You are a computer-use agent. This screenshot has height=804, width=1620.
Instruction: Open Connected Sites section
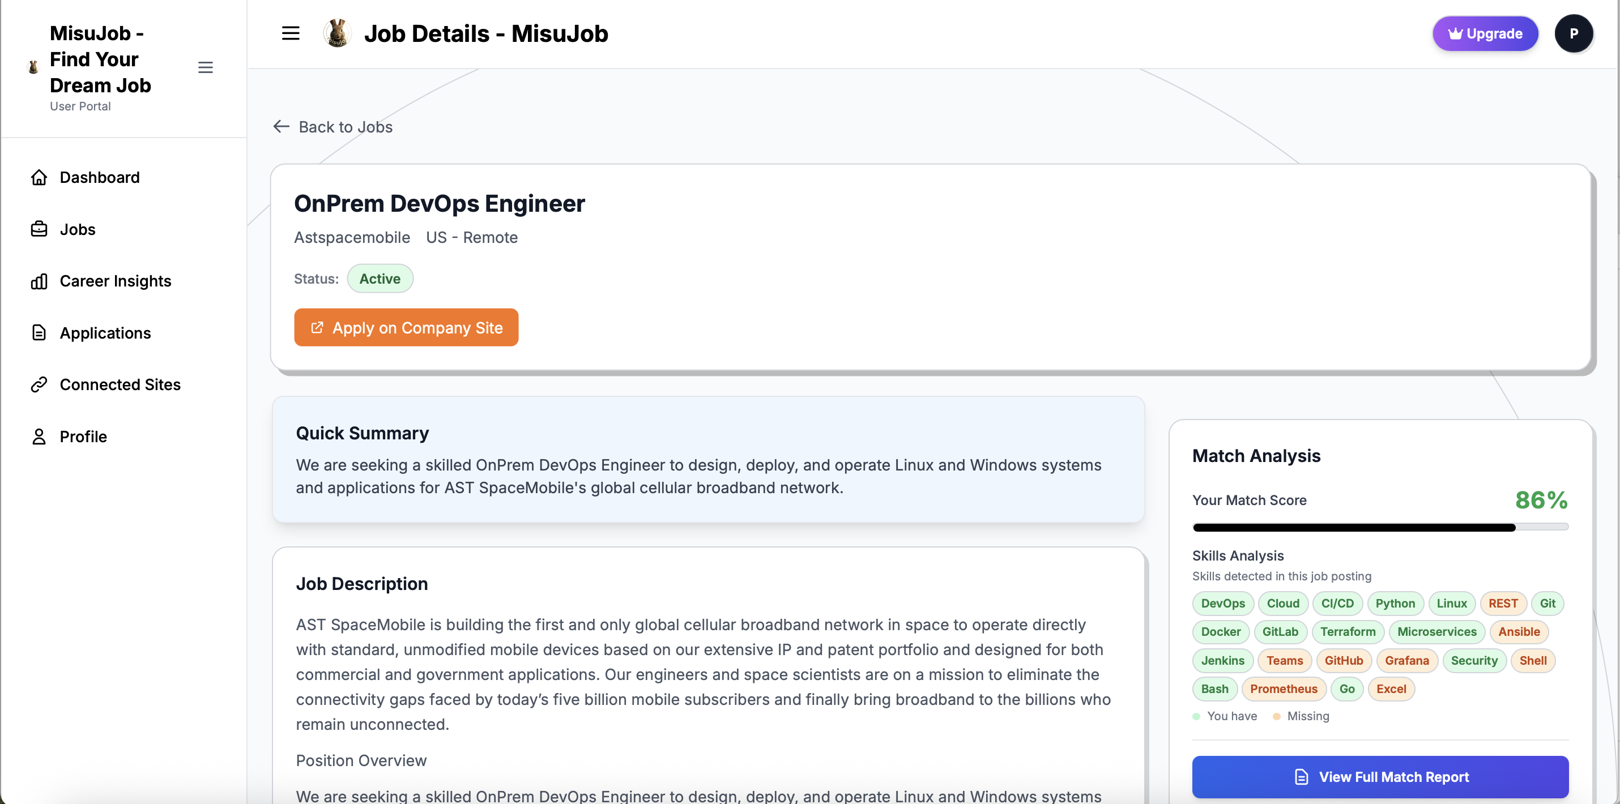click(x=120, y=384)
